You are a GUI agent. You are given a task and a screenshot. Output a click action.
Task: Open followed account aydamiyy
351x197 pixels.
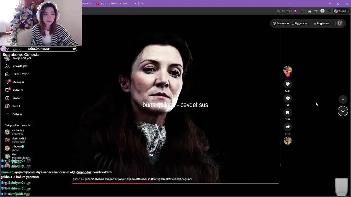click(18, 132)
